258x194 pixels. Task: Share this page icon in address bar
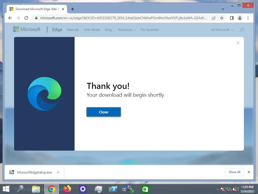click(x=214, y=18)
